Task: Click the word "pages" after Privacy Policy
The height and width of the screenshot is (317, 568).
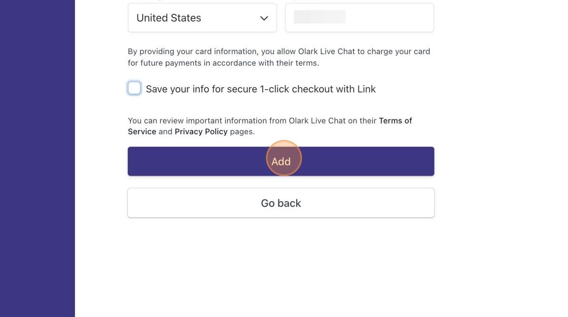Action: 242,132
